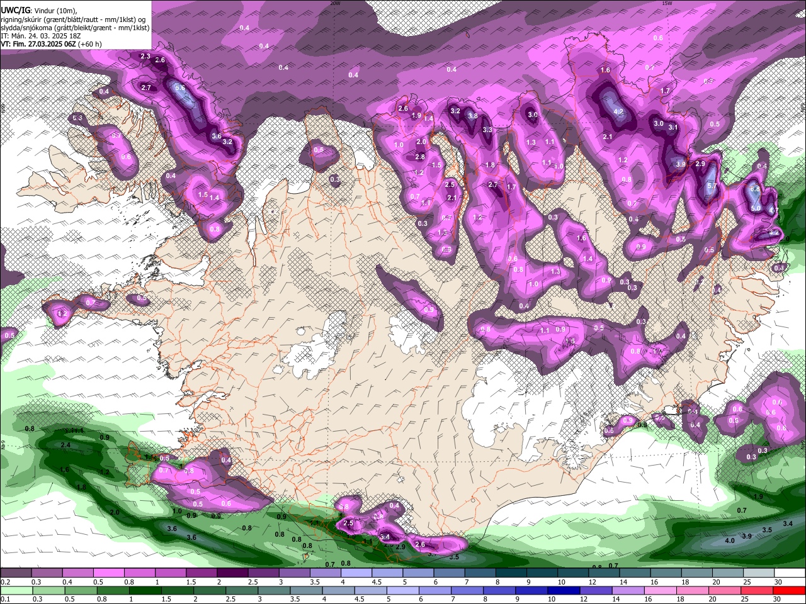Click the 5.7 precipitation value on the map

pos(712,186)
